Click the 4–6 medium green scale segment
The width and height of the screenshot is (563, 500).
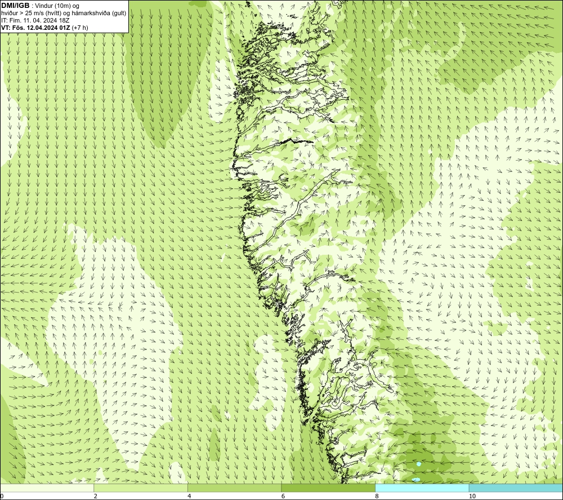(234, 488)
